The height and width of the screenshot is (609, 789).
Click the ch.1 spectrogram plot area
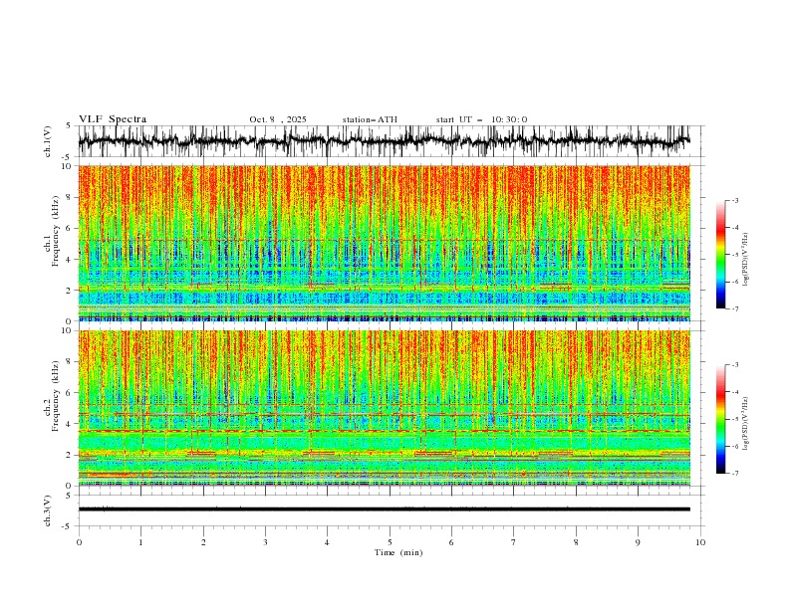[385, 243]
